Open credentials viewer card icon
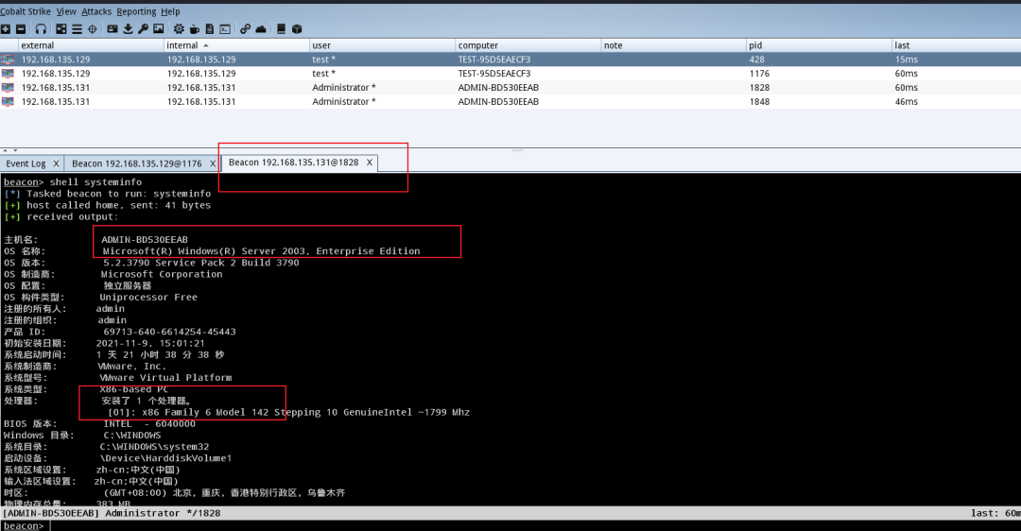Viewport: 1021px width, 531px height. coord(112,28)
